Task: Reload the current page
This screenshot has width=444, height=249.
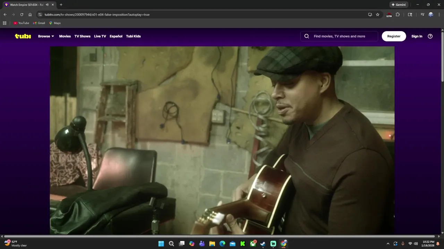Action: click(22, 15)
